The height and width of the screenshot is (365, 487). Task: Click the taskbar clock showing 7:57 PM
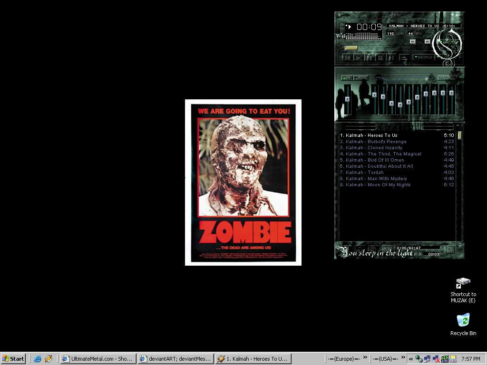click(x=471, y=359)
